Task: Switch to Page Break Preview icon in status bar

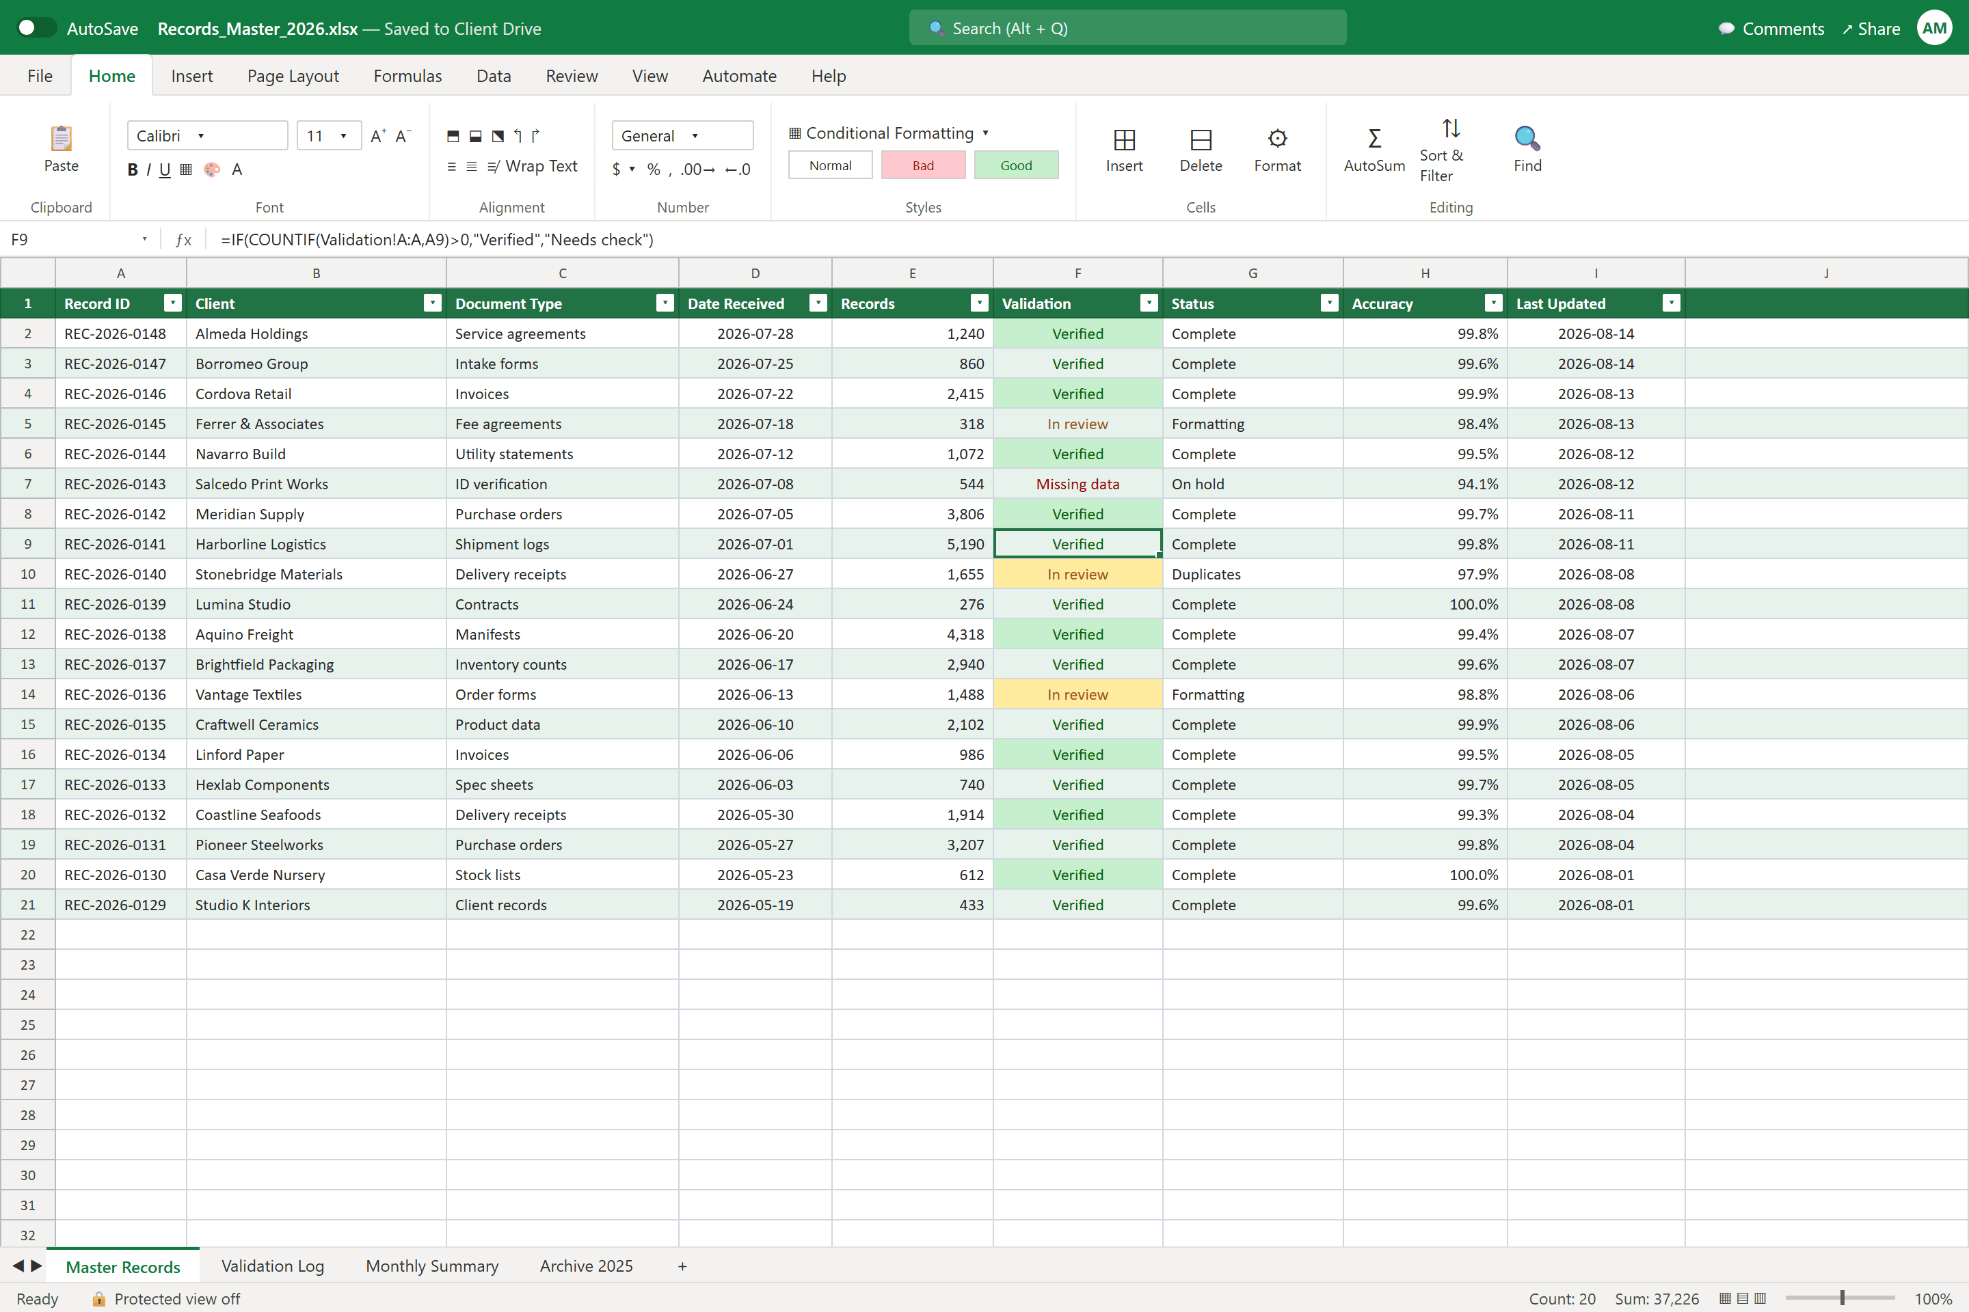Action: [1760, 1298]
